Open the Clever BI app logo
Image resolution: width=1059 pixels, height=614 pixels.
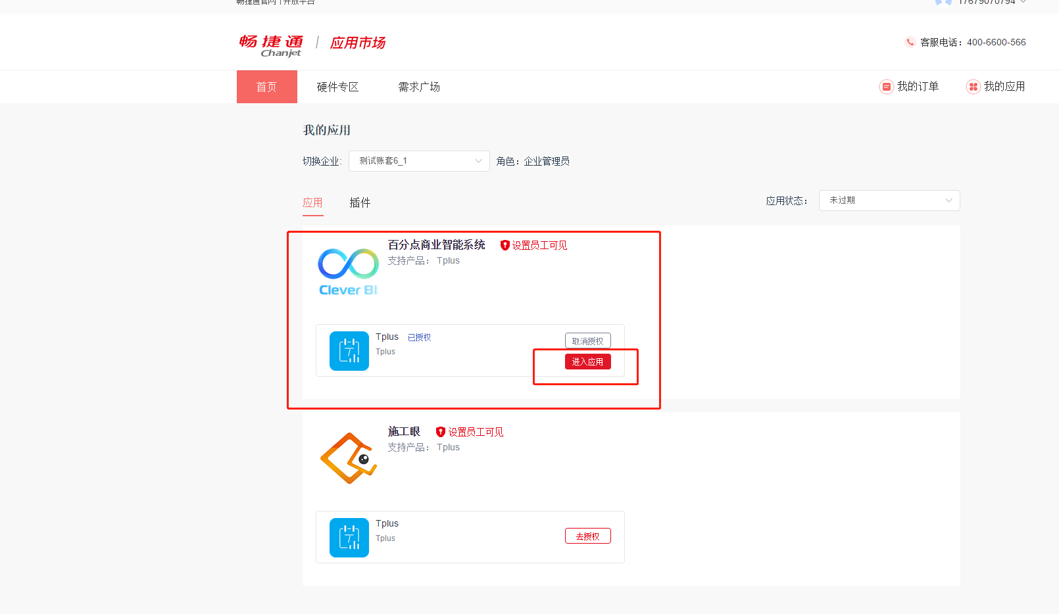point(348,272)
